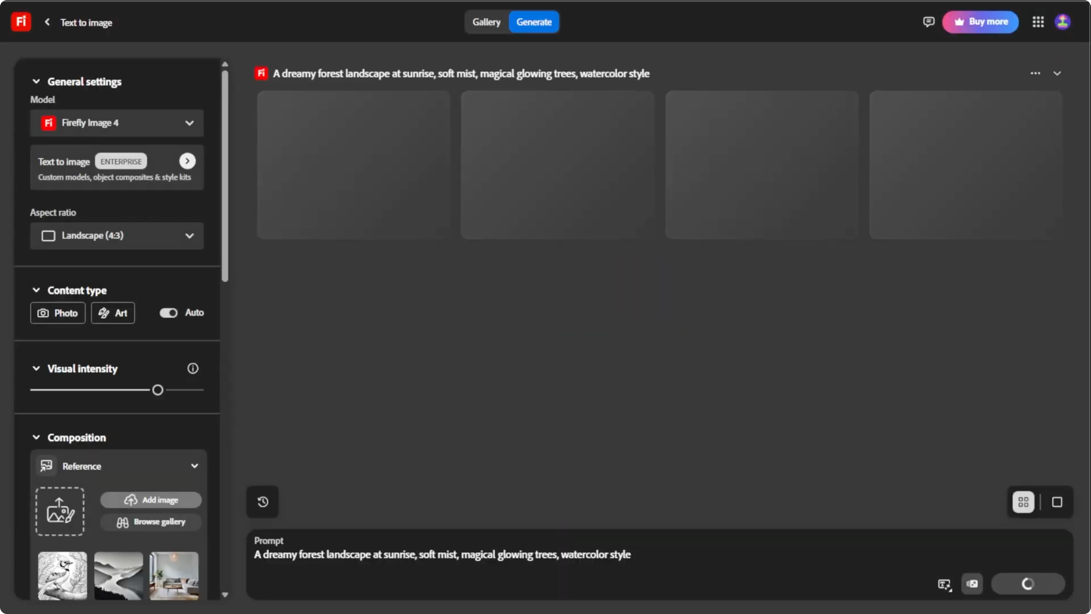The width and height of the screenshot is (1091, 614).
Task: Click the Browse gallery button
Action: (x=151, y=522)
